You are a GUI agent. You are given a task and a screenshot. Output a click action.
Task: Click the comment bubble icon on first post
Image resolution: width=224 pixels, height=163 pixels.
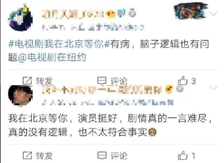click(102, 81)
